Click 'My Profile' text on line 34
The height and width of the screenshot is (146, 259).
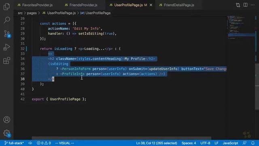click(x=135, y=59)
